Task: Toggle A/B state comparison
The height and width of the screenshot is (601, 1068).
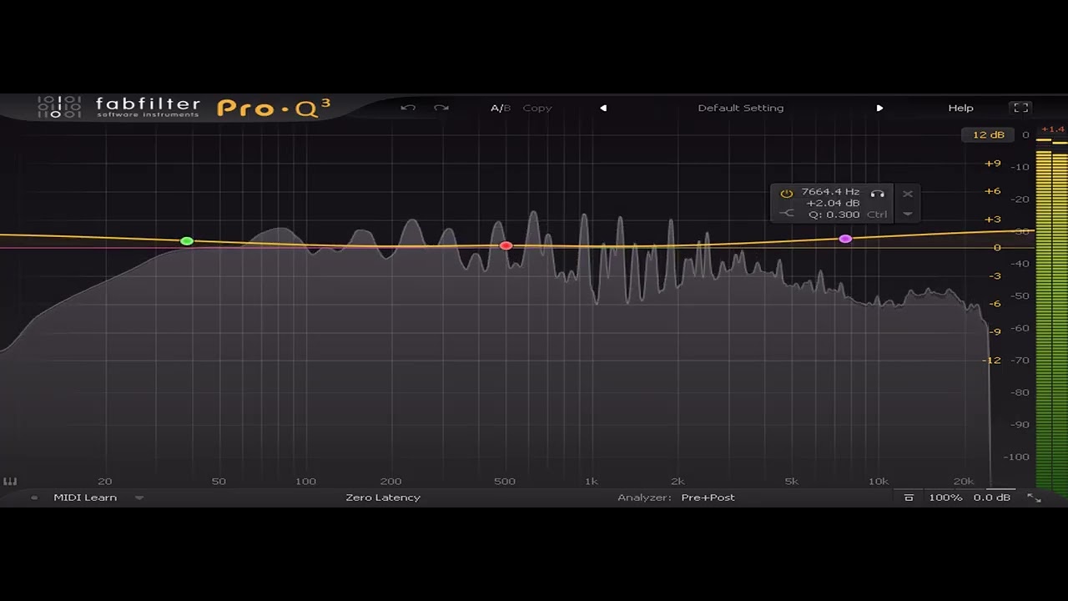Action: click(500, 108)
